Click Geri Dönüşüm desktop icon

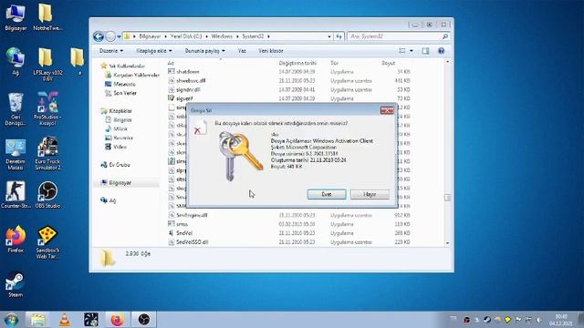coord(16,109)
